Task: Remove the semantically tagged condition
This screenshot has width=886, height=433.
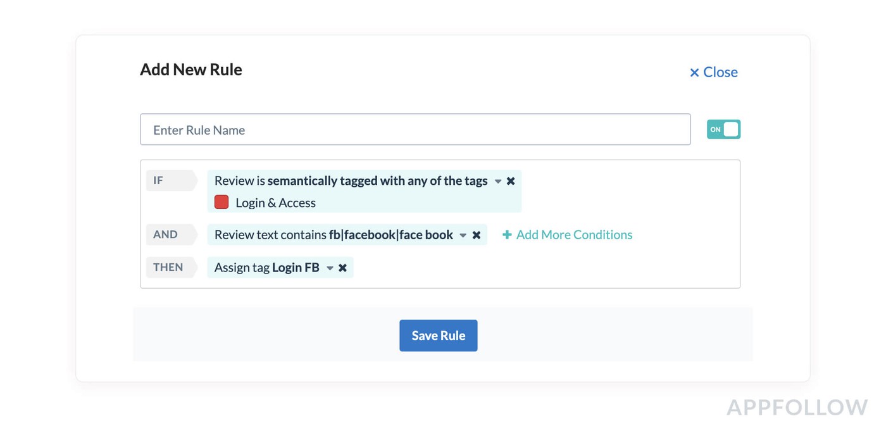Action: coord(511,181)
